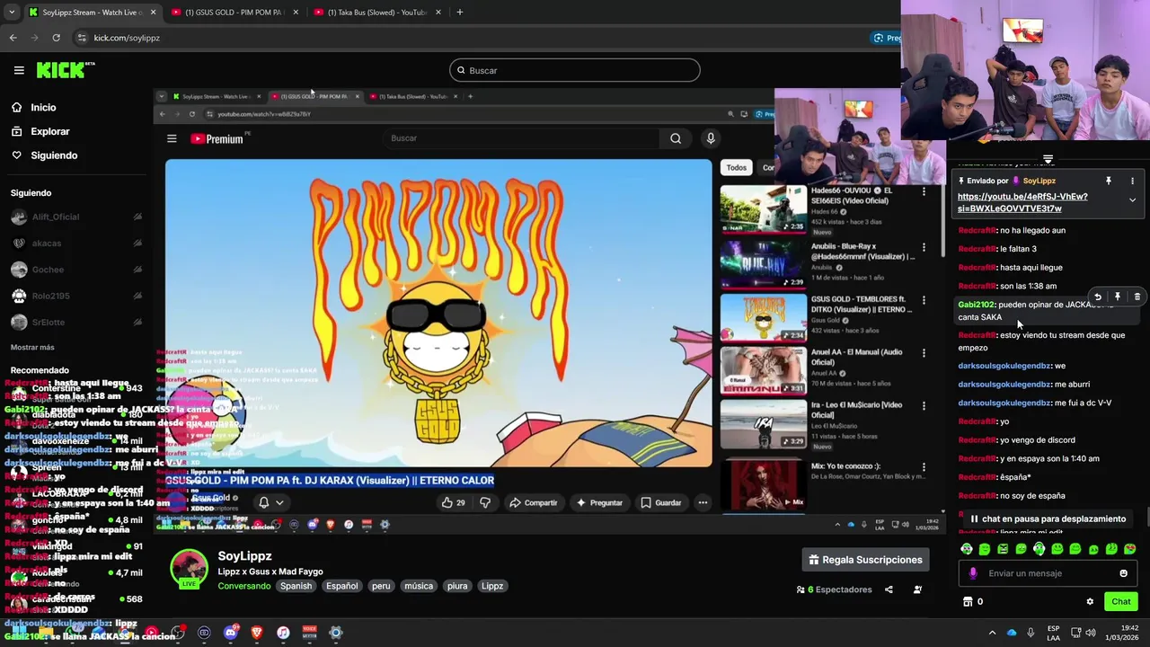Image resolution: width=1150 pixels, height=647 pixels.
Task: Open notification bell dropdown for Gsus Gold
Action: [x=270, y=502]
